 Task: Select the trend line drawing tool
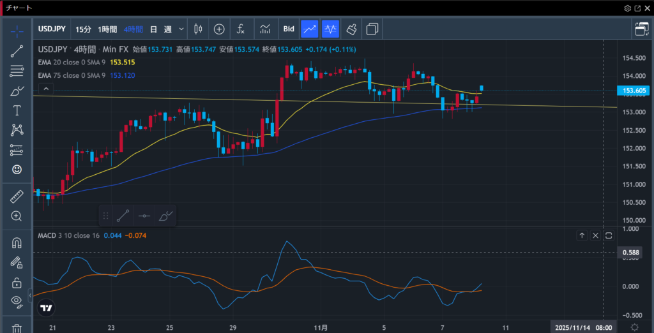(x=17, y=51)
